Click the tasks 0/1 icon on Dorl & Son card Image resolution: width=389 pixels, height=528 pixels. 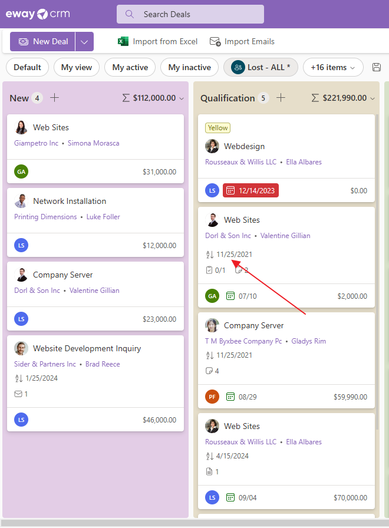209,270
